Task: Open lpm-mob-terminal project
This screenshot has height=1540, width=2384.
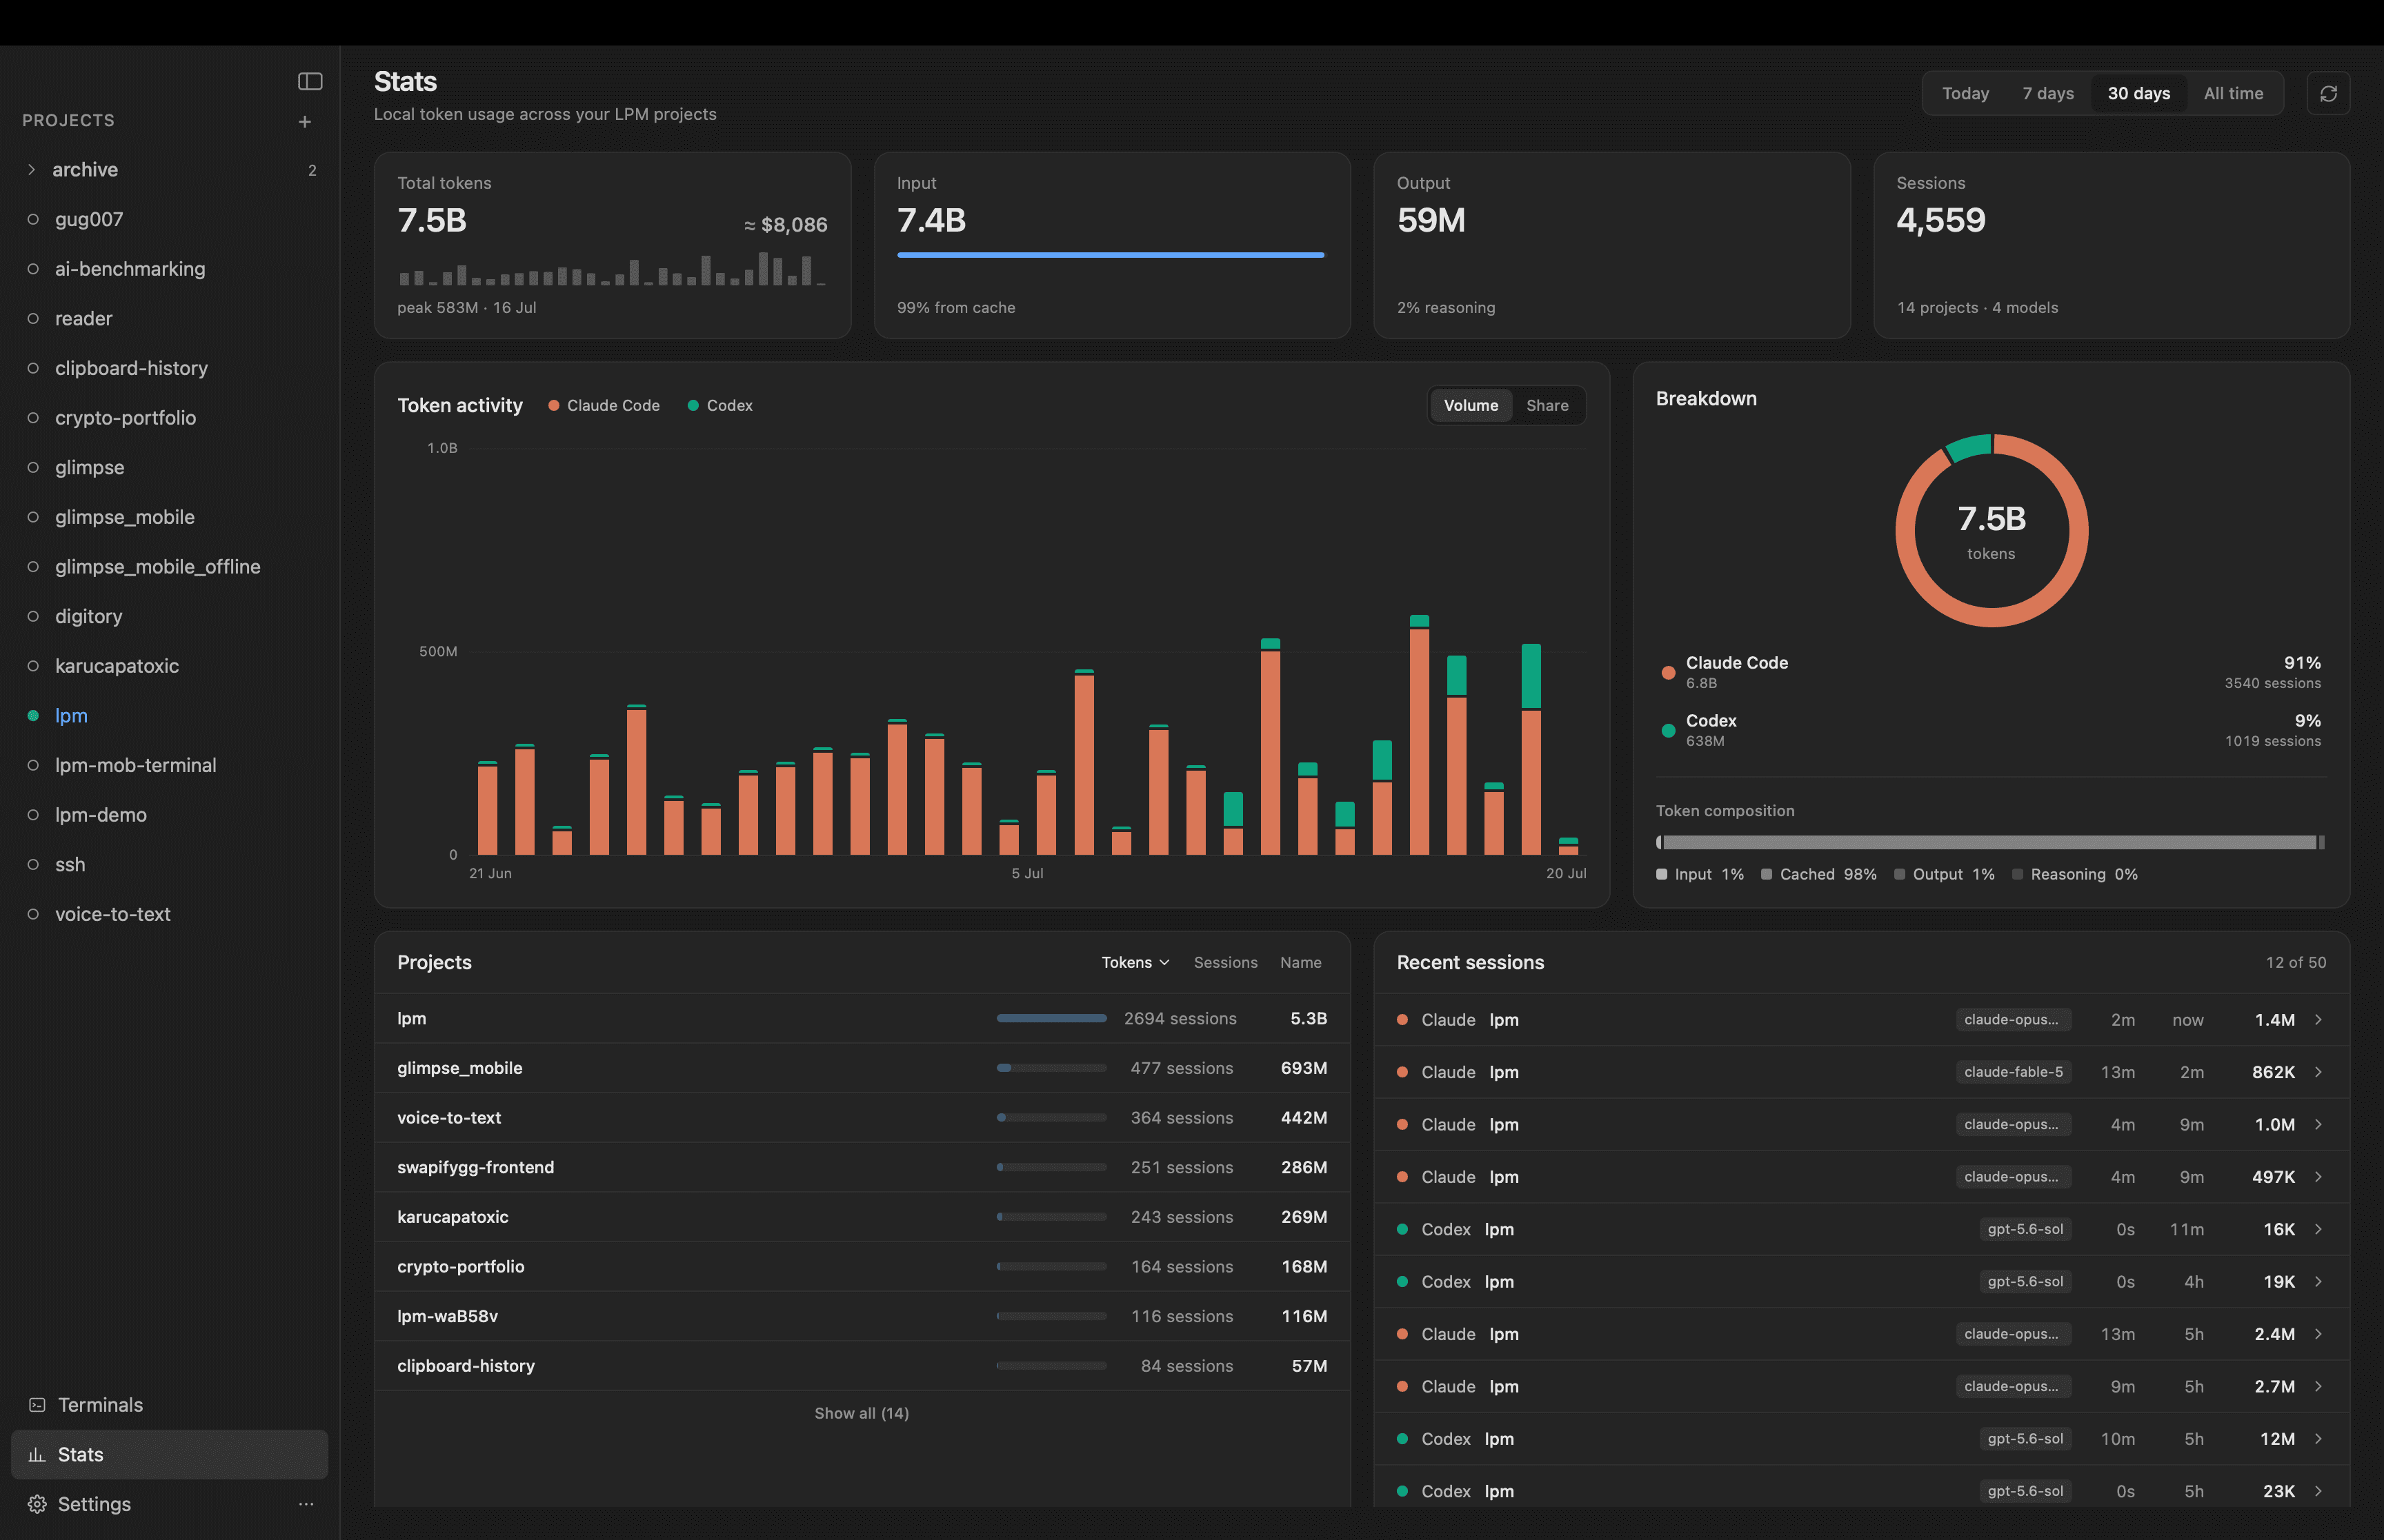Action: coord(170,765)
